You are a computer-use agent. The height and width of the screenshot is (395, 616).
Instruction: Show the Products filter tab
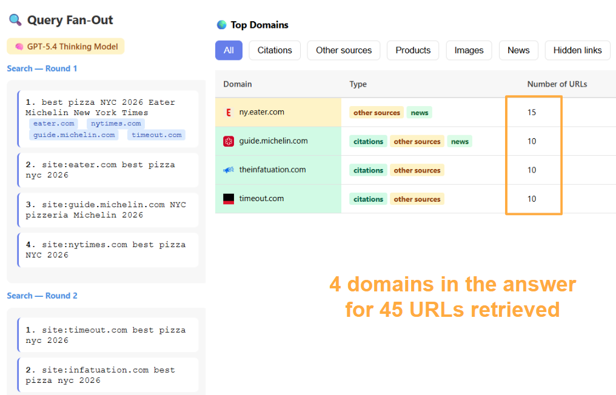click(x=413, y=50)
